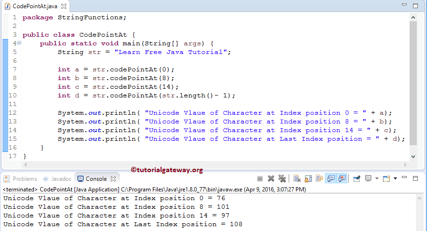The height and width of the screenshot is (231, 427).
Task: Close the CodePointAt.java editor tab
Action: point(64,6)
